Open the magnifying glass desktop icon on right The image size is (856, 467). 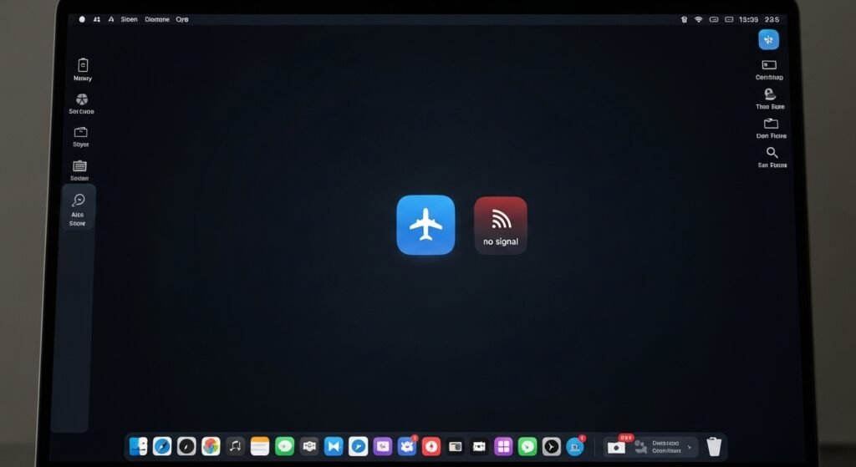772,153
